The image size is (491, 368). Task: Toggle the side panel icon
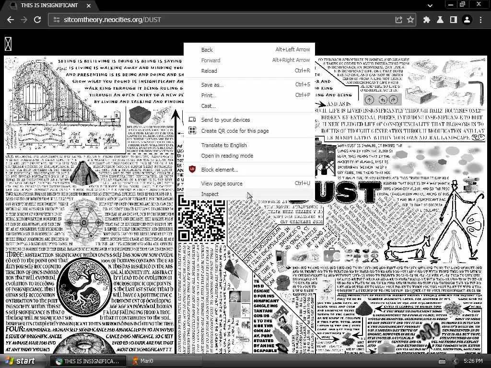pyautogui.click(x=454, y=20)
